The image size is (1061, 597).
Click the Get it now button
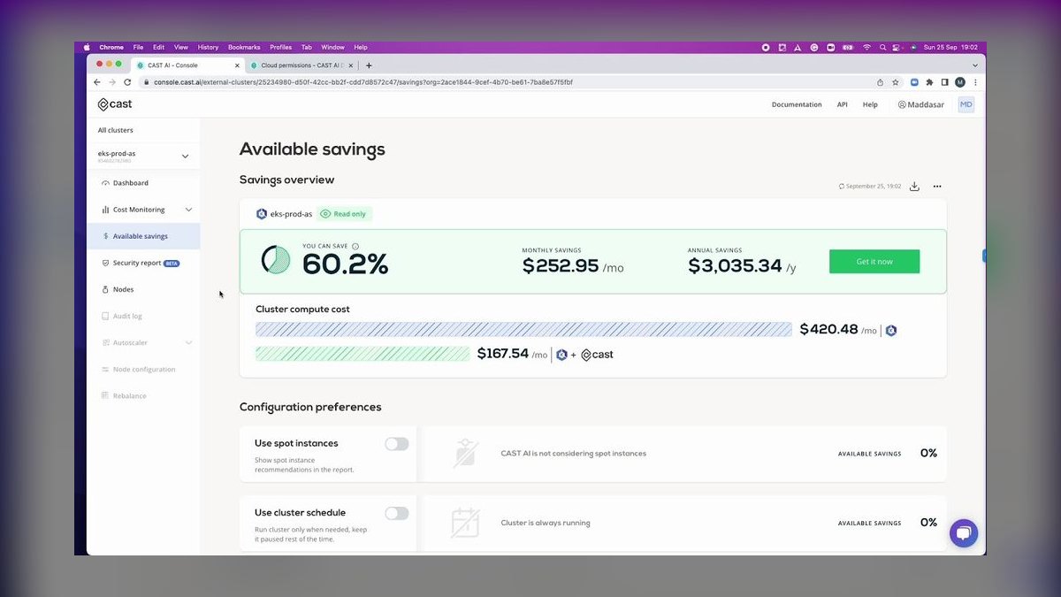[874, 262]
